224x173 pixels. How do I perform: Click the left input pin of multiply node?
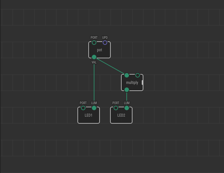[127, 75]
